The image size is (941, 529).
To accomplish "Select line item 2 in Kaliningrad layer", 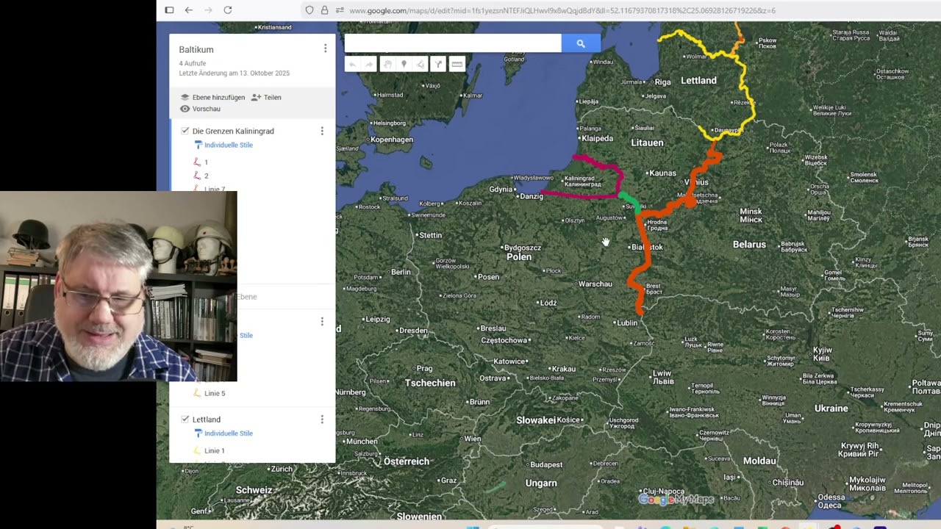I will pos(206,176).
